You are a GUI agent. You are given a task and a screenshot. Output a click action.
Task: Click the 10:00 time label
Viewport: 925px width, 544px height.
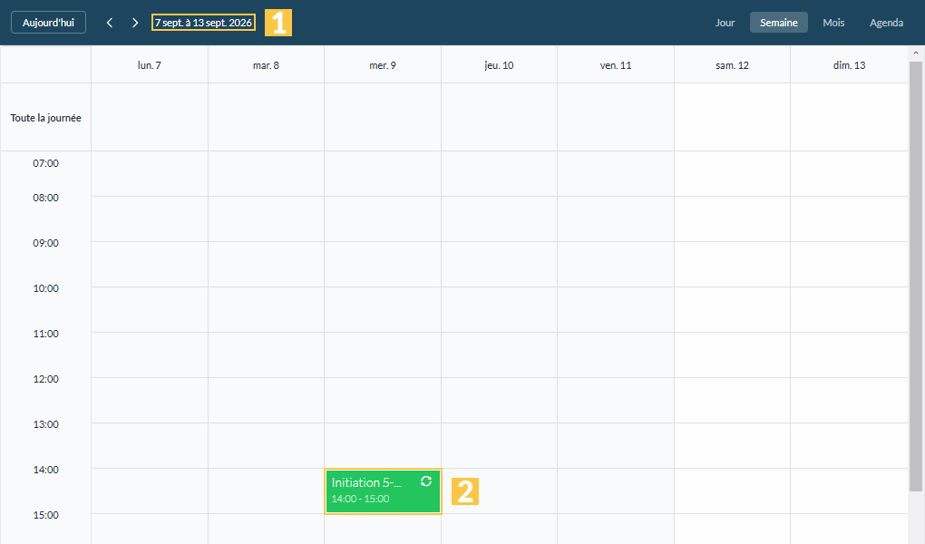(x=46, y=288)
